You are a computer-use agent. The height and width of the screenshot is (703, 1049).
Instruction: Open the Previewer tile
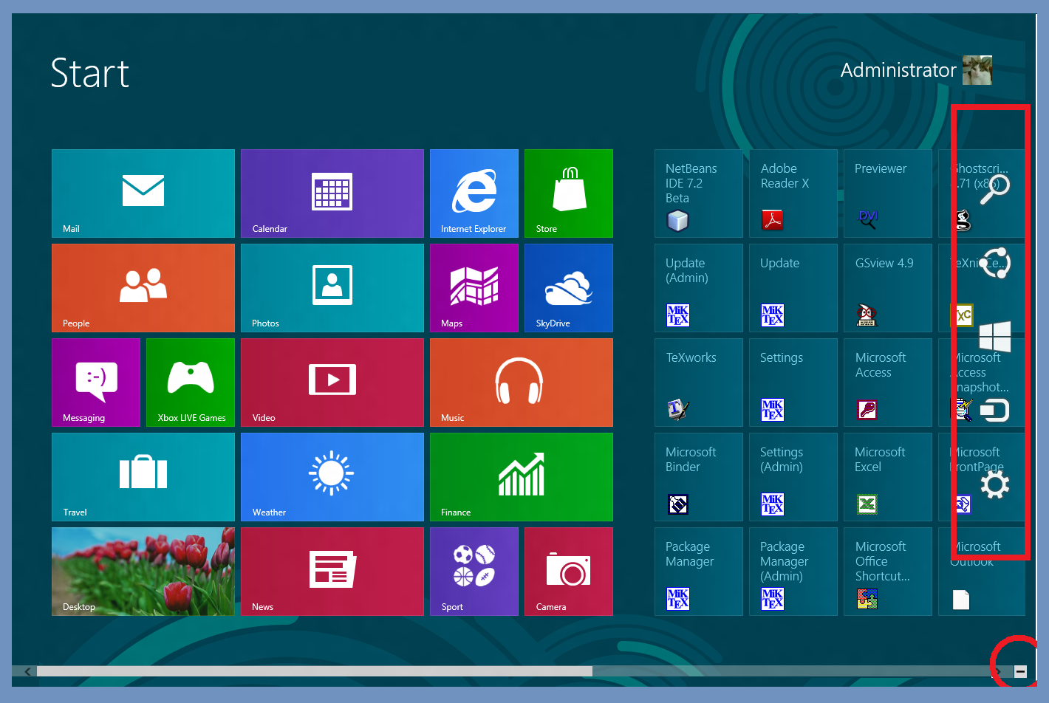(888, 193)
